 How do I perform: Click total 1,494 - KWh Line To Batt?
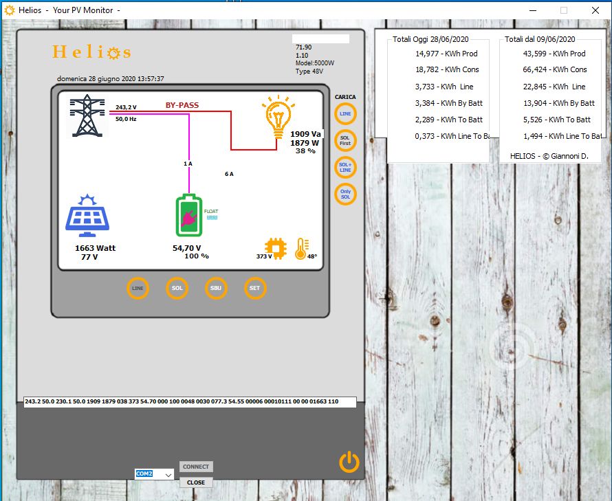pos(562,136)
